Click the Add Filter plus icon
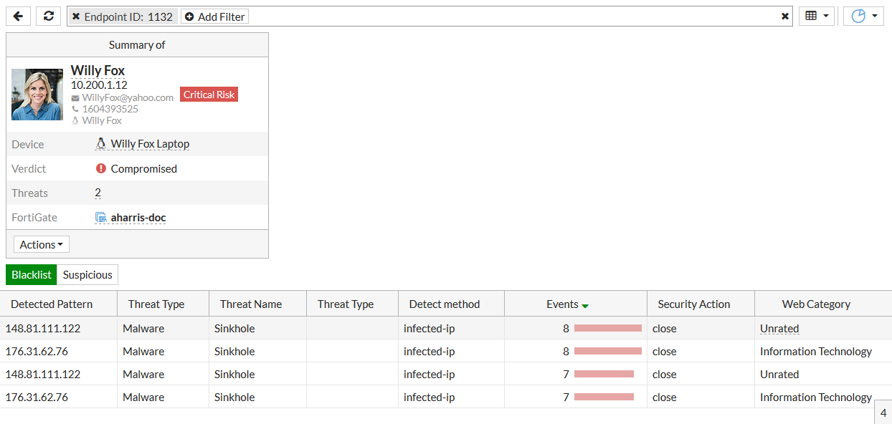The height and width of the screenshot is (424, 892). [189, 16]
